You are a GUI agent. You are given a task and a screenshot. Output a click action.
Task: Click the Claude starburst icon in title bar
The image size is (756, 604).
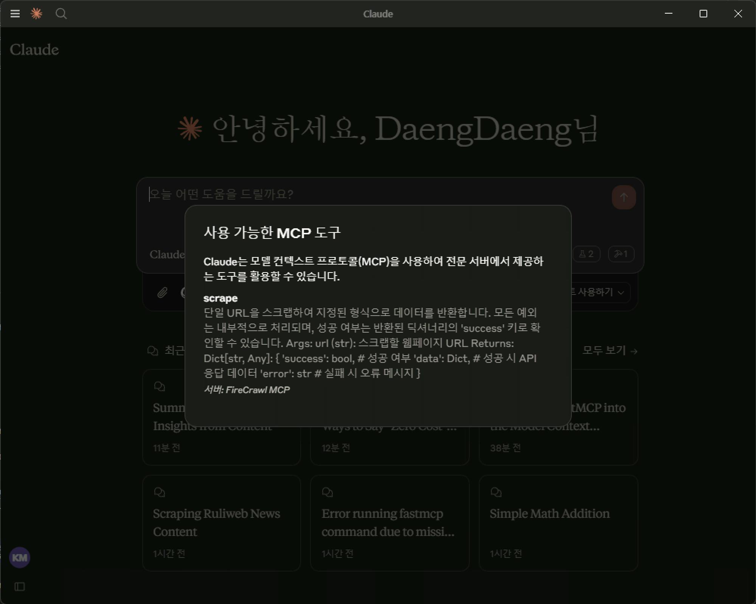(x=36, y=14)
